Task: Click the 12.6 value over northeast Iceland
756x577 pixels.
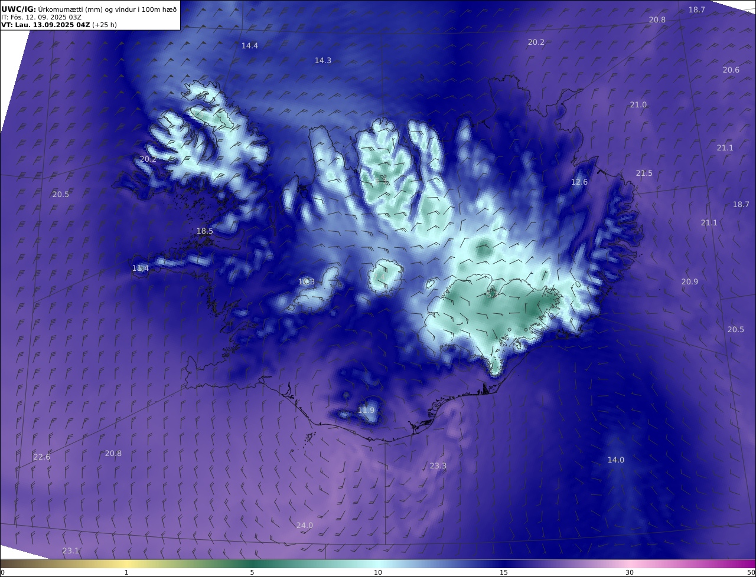Action: point(579,182)
